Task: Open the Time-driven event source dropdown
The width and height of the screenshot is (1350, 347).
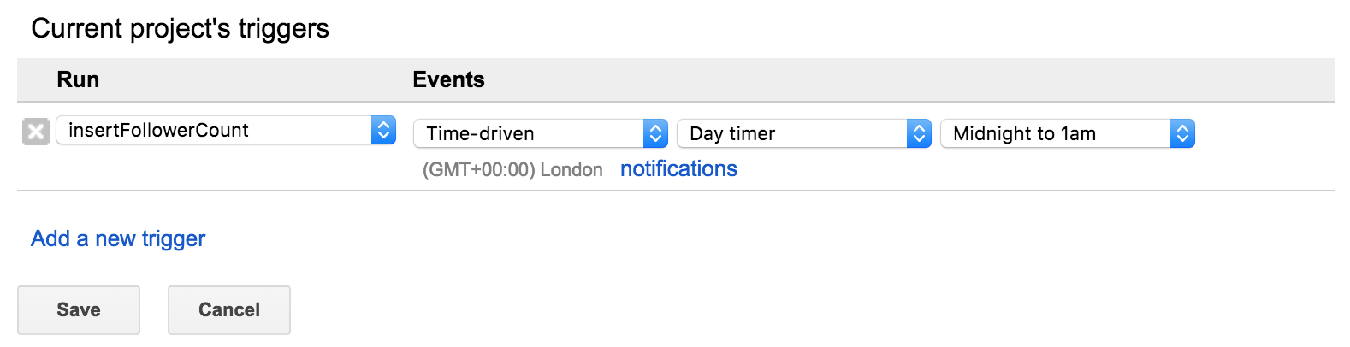Action: (x=530, y=133)
